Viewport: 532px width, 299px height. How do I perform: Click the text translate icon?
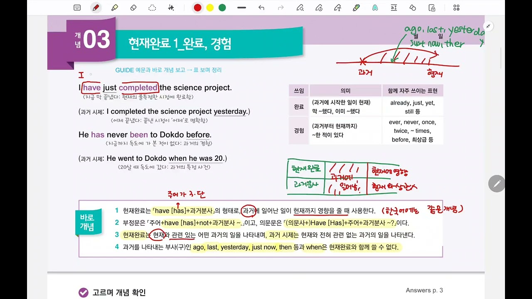[x=394, y=7]
